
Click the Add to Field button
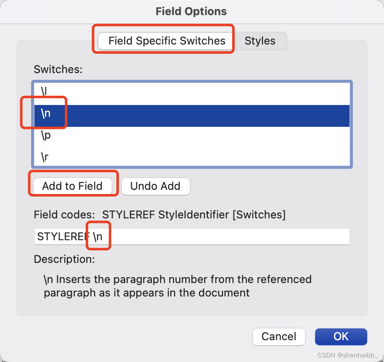73,186
